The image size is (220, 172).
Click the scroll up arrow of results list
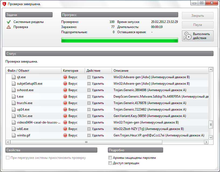coord(211,70)
